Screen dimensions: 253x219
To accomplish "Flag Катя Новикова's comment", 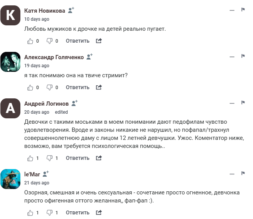I will point(243,10).
